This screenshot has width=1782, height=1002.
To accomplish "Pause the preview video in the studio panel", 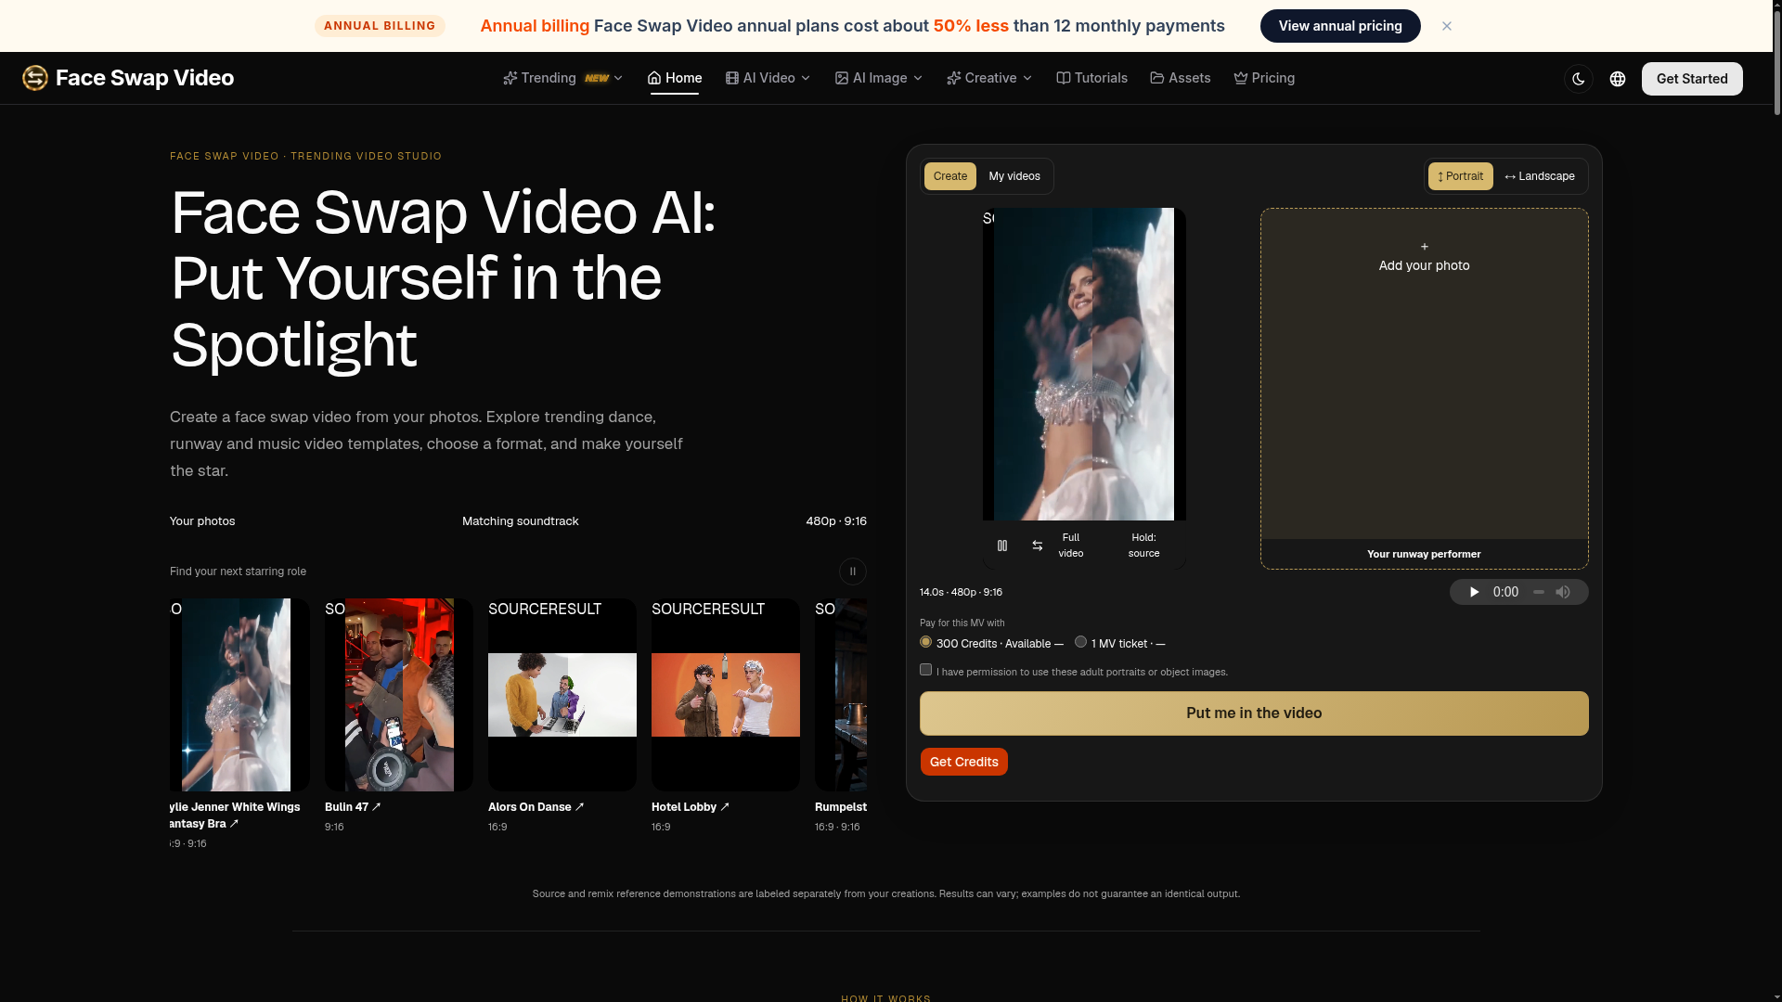I will point(1002,546).
